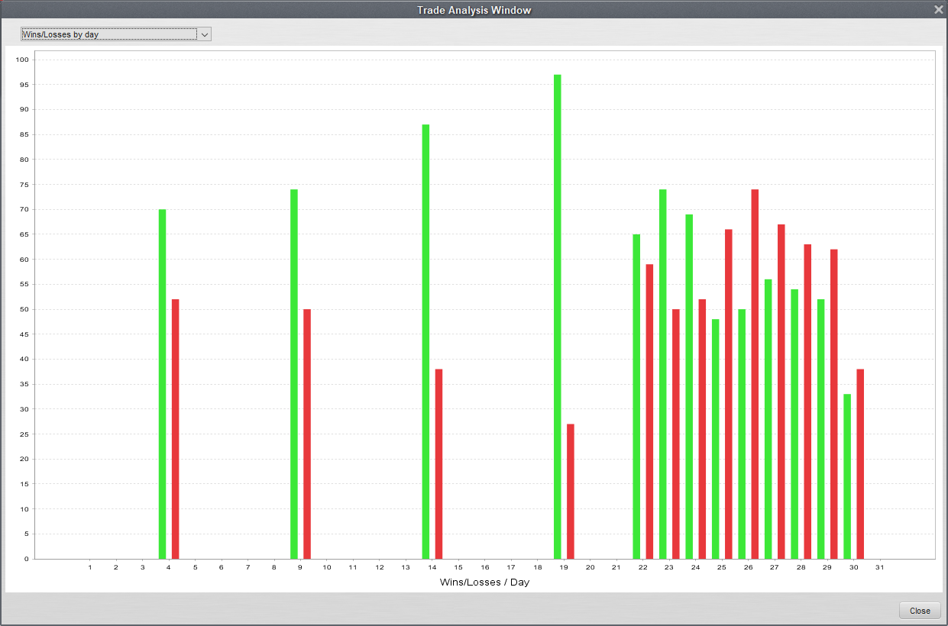Image resolution: width=948 pixels, height=626 pixels.
Task: Click the green wins bar on day 23
Action: [x=663, y=374]
